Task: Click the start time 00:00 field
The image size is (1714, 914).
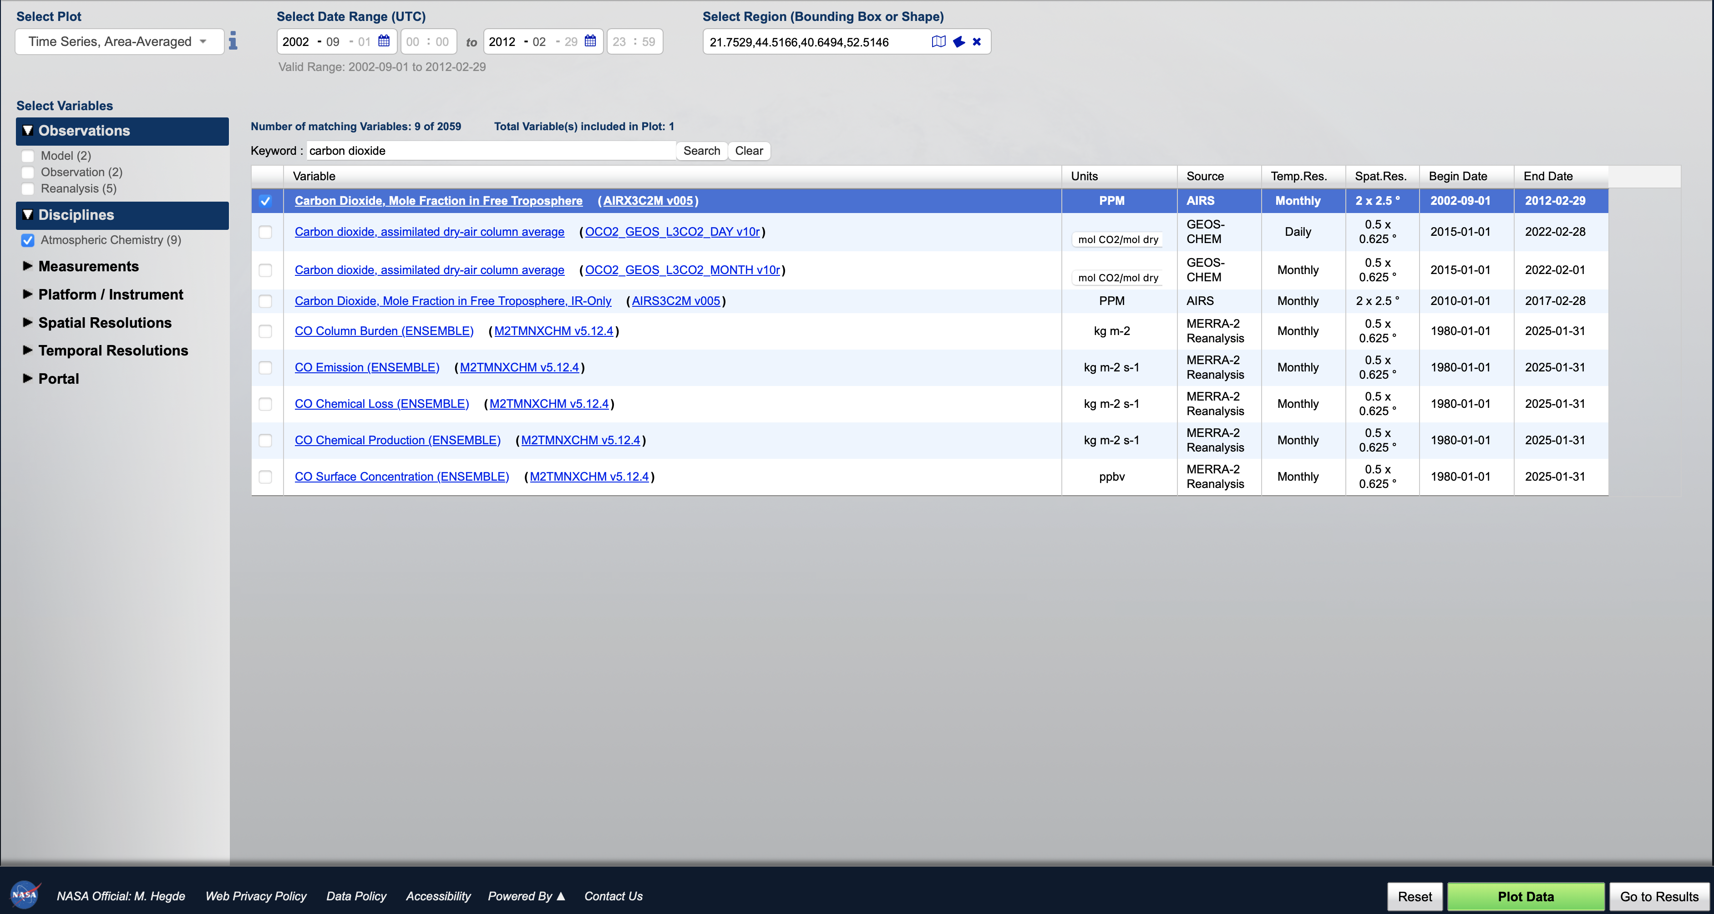Action: tap(428, 42)
